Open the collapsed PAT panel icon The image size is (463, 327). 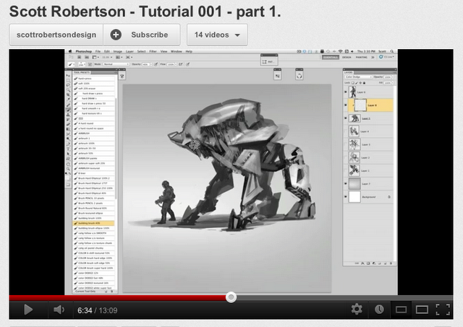(x=268, y=61)
